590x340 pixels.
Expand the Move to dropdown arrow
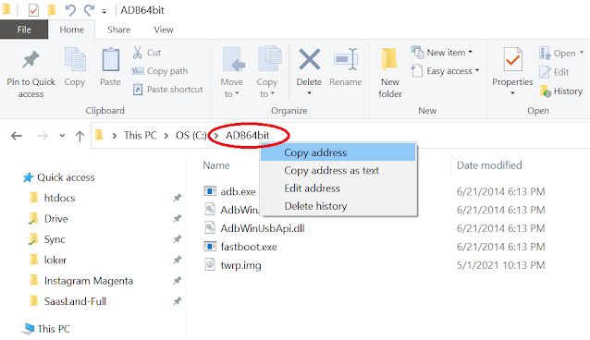[237, 93]
